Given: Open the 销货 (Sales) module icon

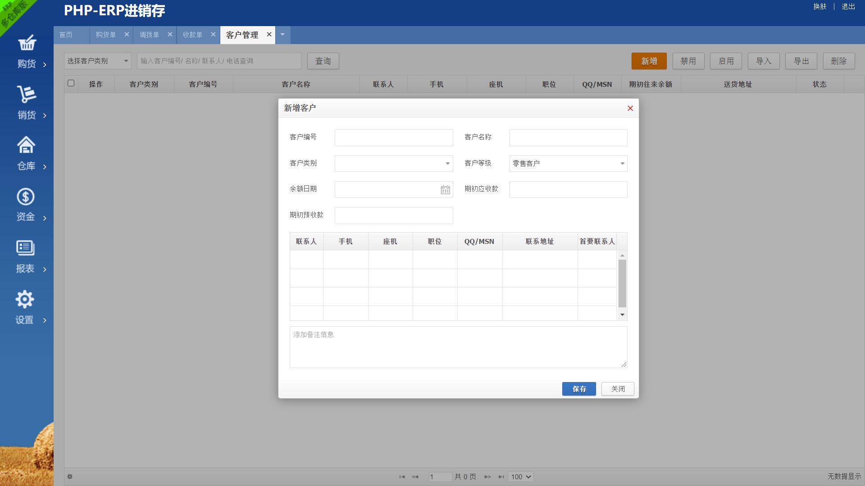Looking at the screenshot, I should [27, 94].
